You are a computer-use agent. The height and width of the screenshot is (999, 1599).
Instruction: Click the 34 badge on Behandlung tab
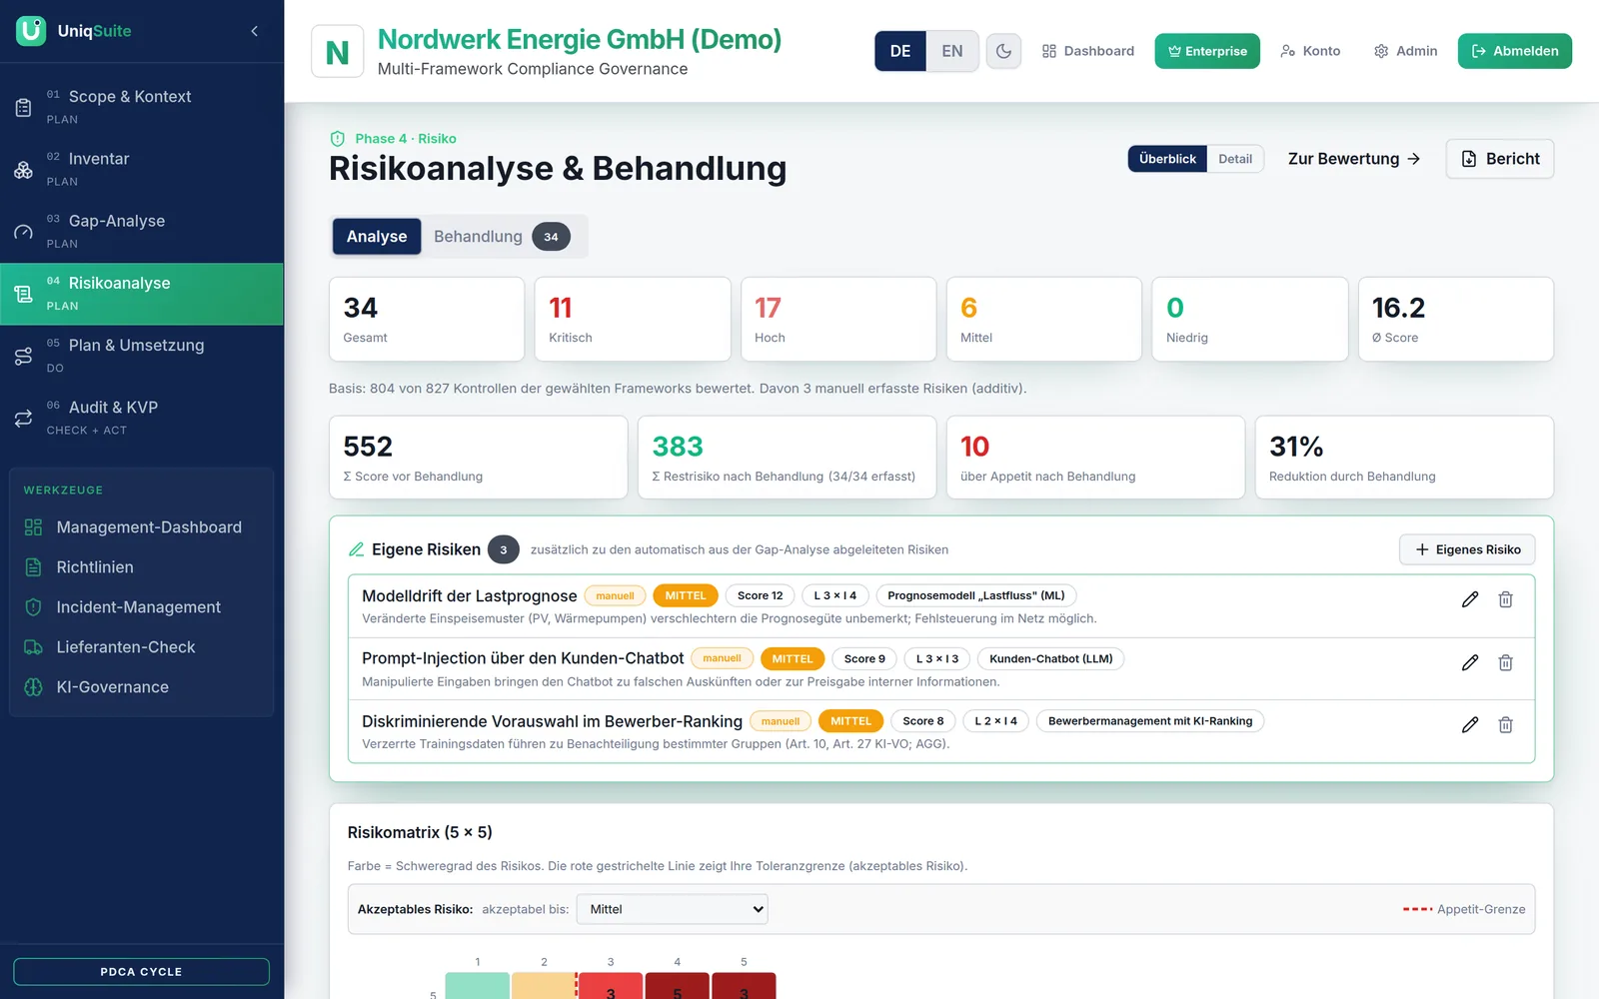tap(551, 237)
